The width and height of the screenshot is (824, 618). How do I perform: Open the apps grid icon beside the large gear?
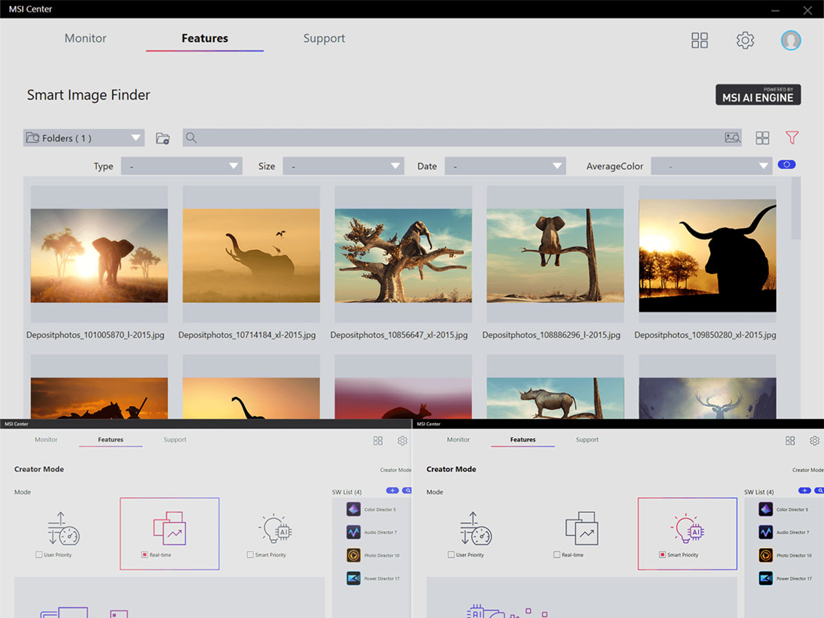click(x=699, y=41)
